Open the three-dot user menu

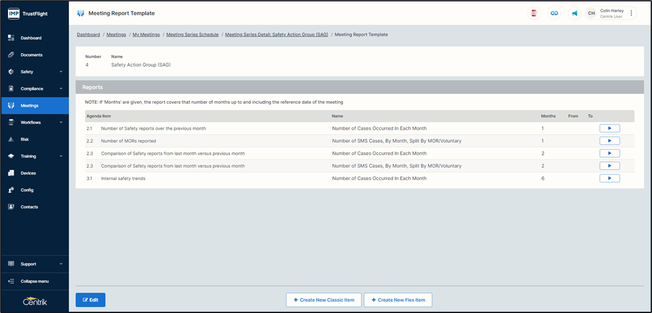pyautogui.click(x=631, y=13)
